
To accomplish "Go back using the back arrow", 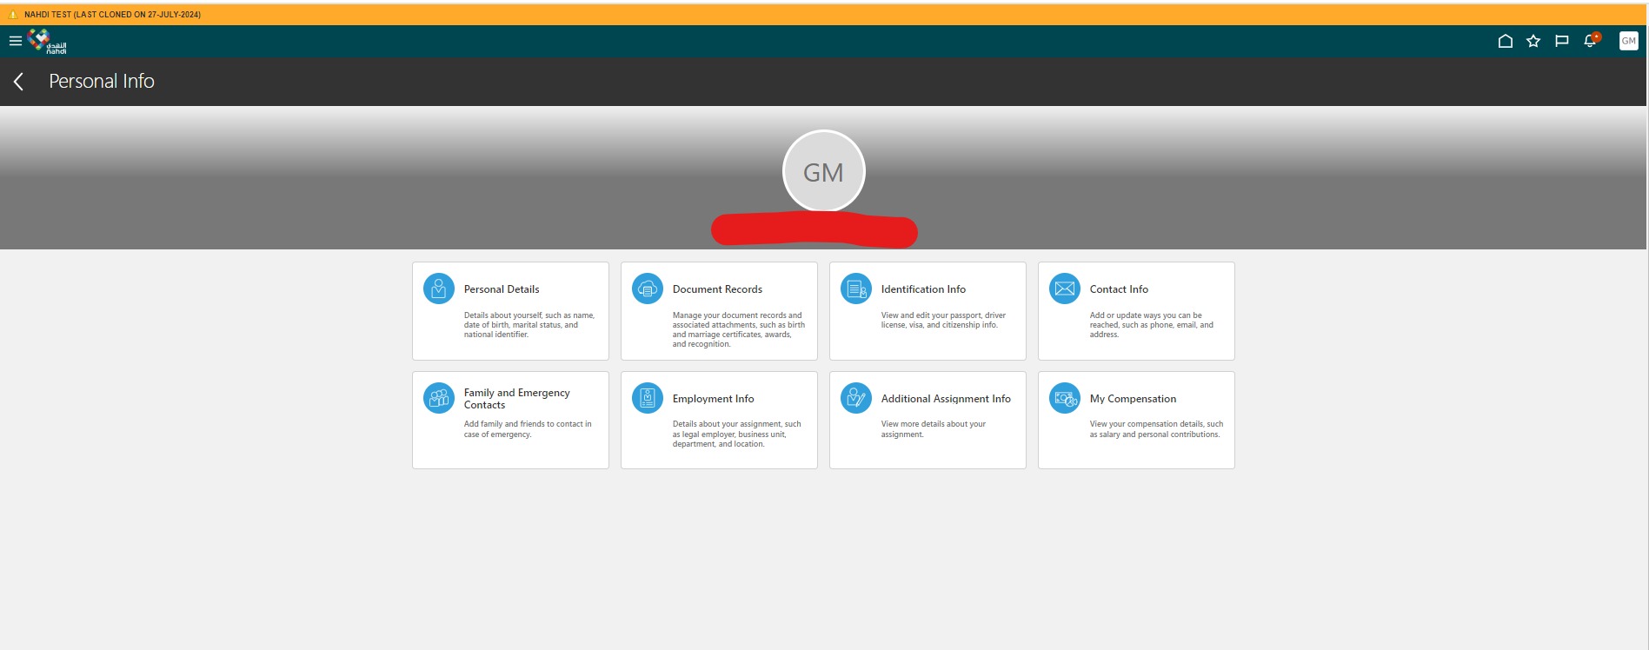I will point(18,82).
